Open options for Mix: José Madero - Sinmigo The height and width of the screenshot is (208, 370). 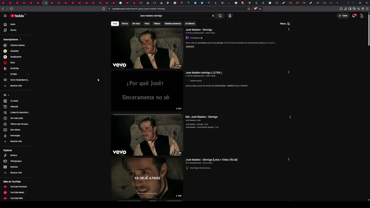click(x=290, y=117)
